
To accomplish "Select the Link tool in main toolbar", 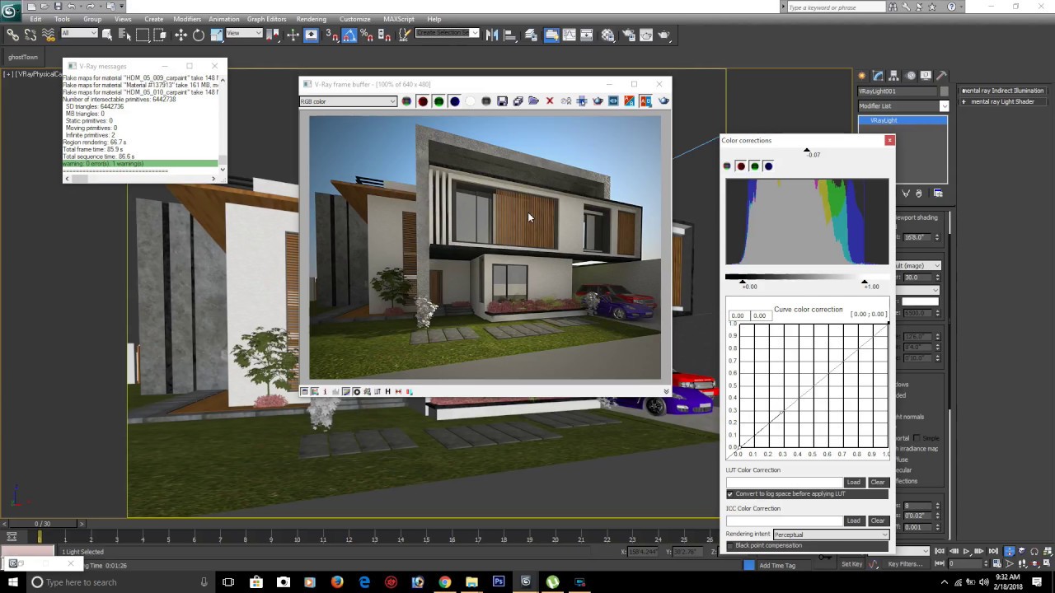I will coord(12,35).
